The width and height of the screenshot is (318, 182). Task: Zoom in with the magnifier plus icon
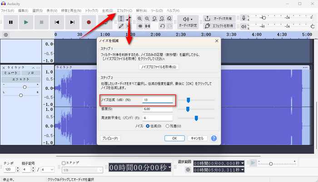139,19
